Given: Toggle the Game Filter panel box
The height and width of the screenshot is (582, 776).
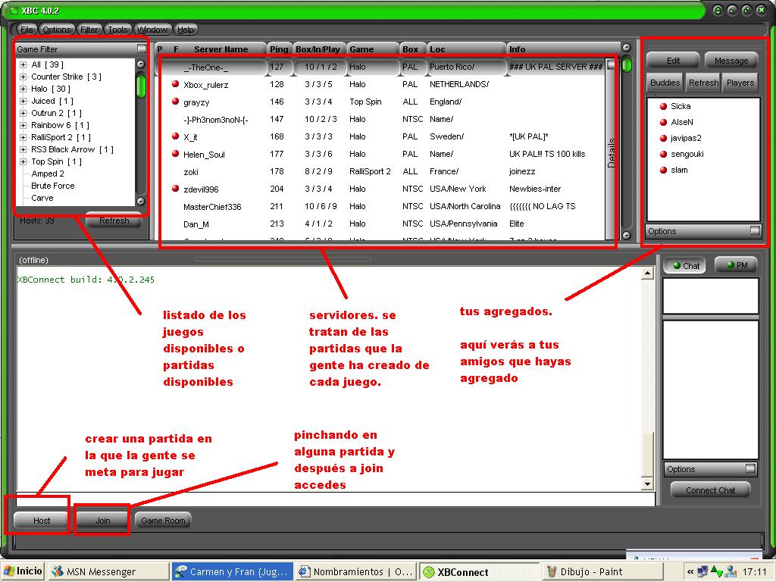Looking at the screenshot, I should pos(142,48).
